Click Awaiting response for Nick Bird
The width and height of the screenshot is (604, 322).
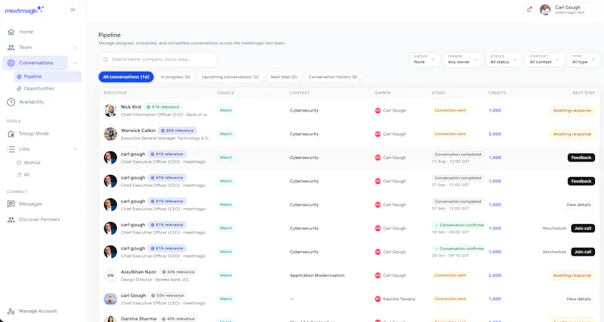coord(572,111)
